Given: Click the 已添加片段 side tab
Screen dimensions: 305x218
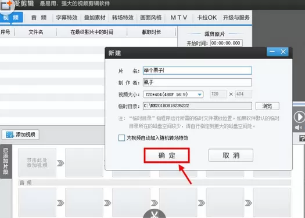Looking at the screenshot, I should click(x=6, y=161).
